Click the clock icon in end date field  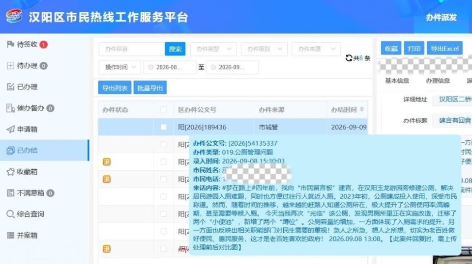tap(213, 67)
